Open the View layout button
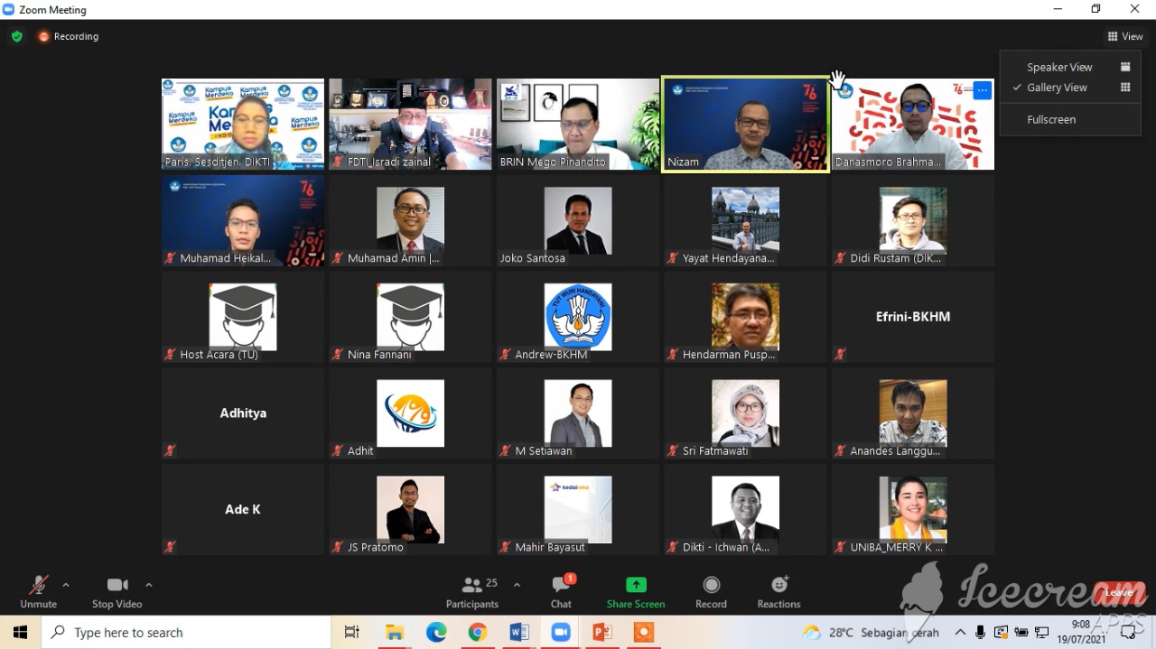Viewport: 1156px width, 649px height. tap(1125, 37)
